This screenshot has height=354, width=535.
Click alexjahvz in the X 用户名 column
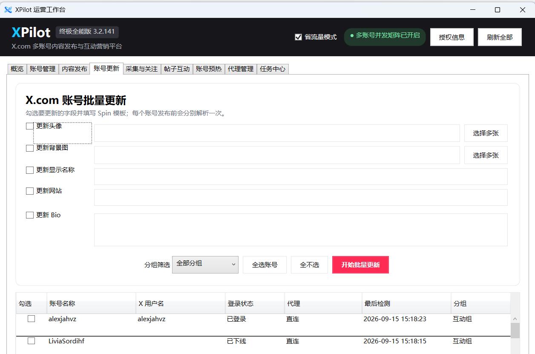tap(151, 319)
